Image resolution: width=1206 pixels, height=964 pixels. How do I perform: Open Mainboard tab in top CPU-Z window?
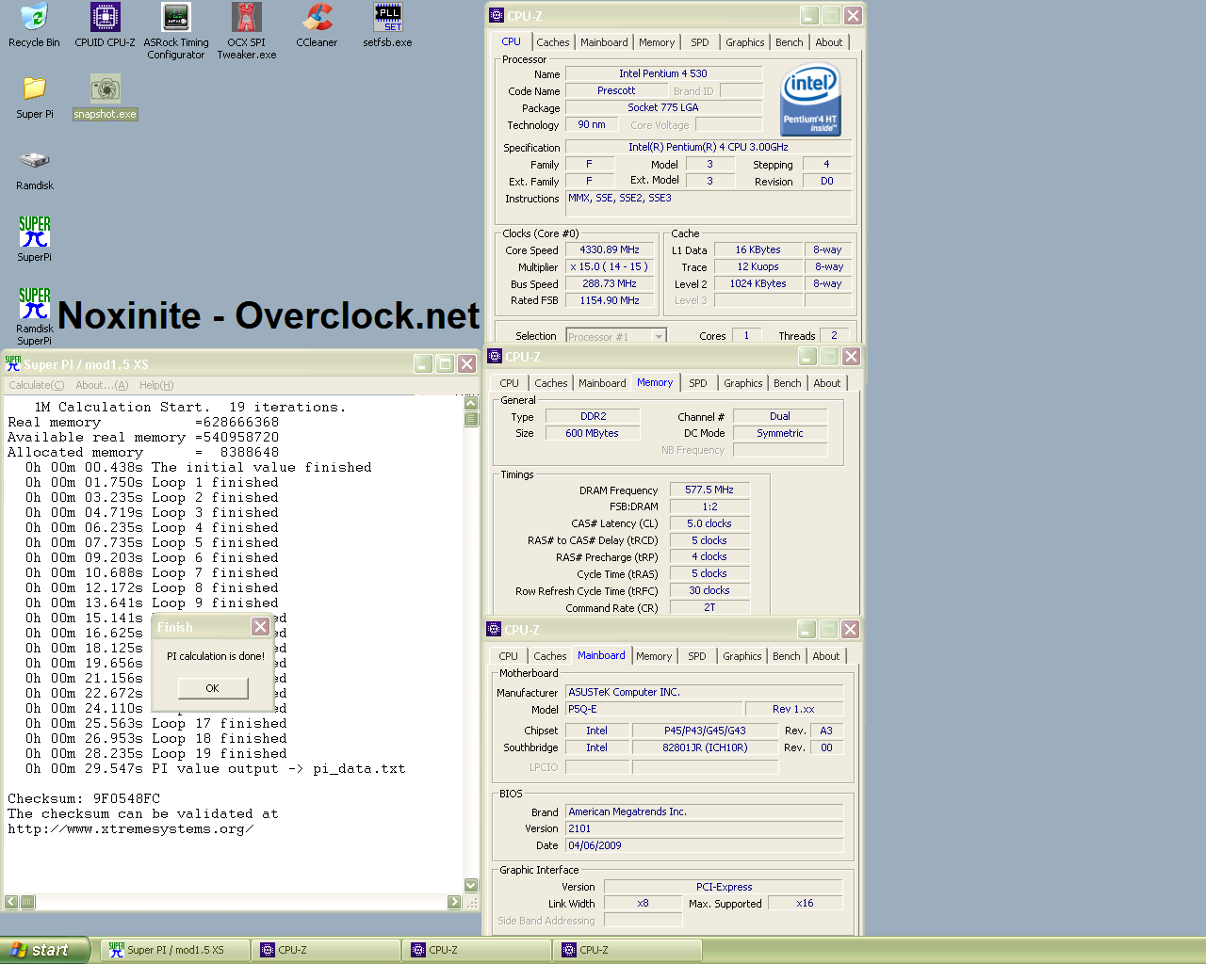click(604, 42)
